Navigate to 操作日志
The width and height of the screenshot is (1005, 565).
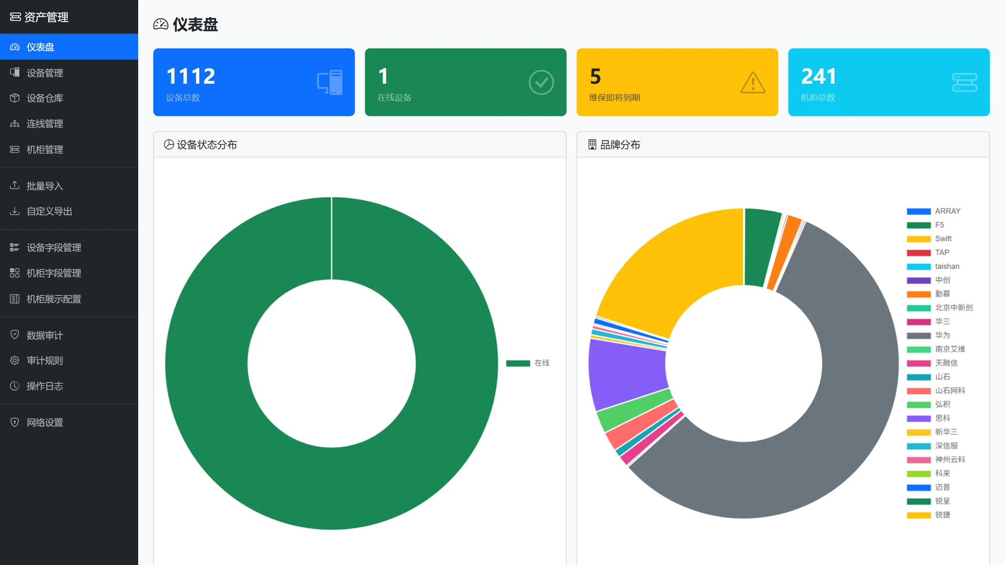(69, 386)
